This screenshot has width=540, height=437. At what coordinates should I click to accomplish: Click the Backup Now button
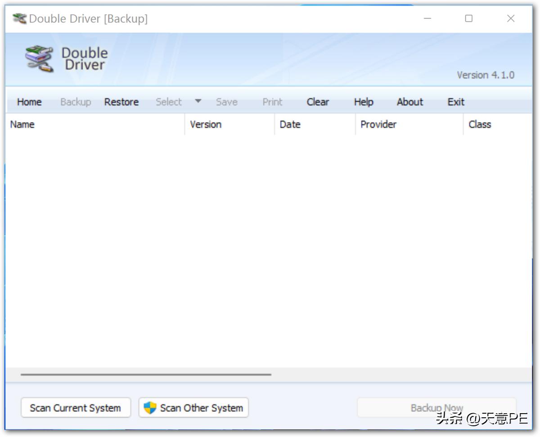pos(437,408)
